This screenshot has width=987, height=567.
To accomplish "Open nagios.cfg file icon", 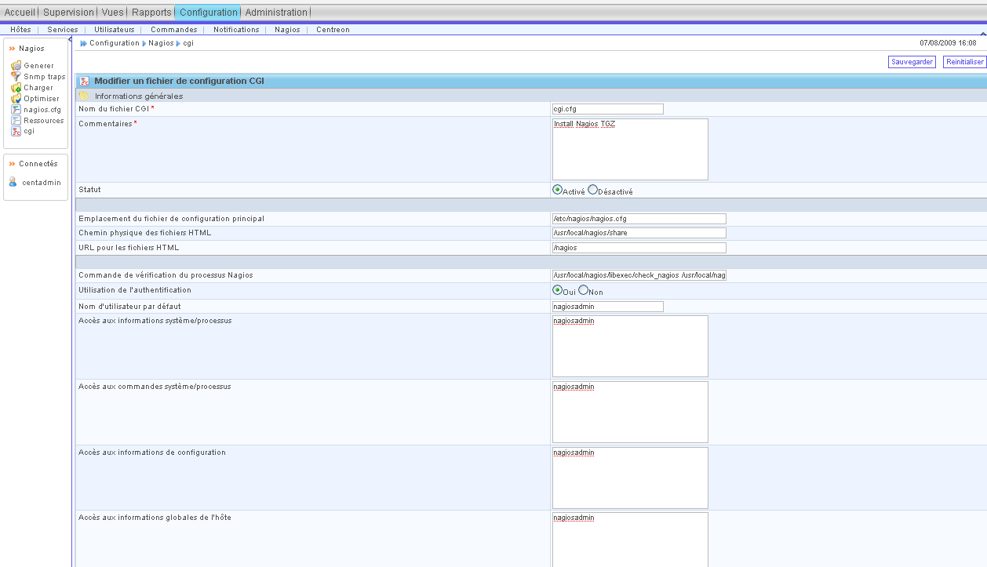I will pos(16,110).
